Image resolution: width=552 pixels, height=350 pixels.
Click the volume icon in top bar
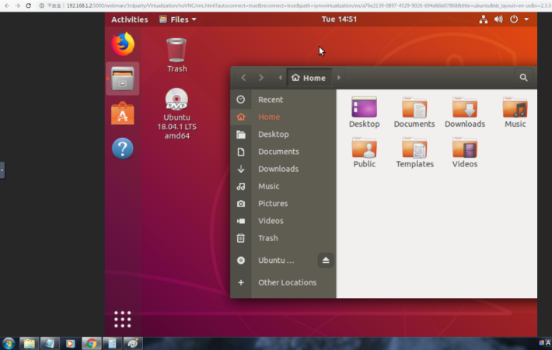tap(498, 19)
